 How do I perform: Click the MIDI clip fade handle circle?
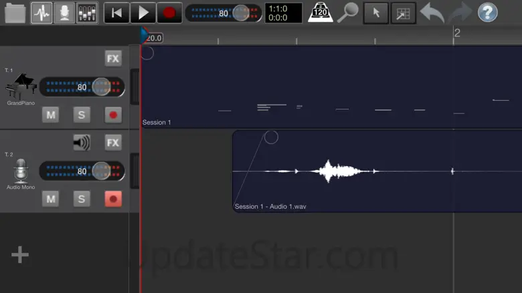(147, 53)
